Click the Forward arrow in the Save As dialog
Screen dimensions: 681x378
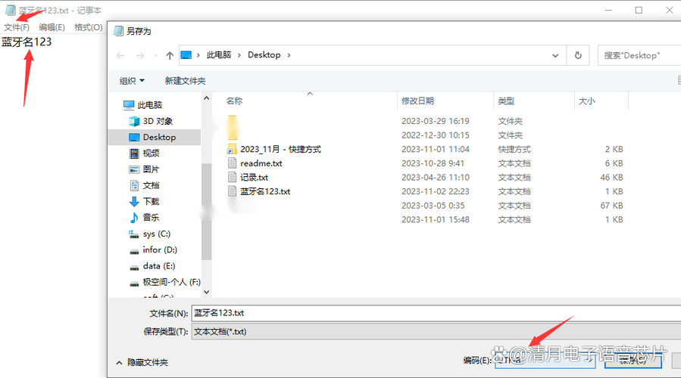point(140,55)
